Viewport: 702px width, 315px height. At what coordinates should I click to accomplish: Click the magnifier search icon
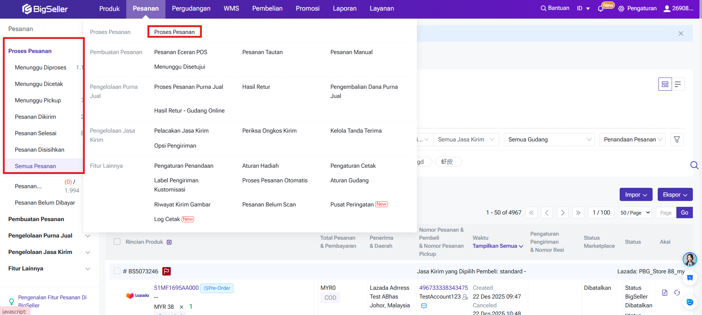click(x=694, y=165)
